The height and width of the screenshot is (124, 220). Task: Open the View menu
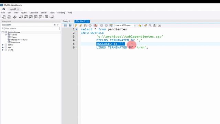point(16,13)
